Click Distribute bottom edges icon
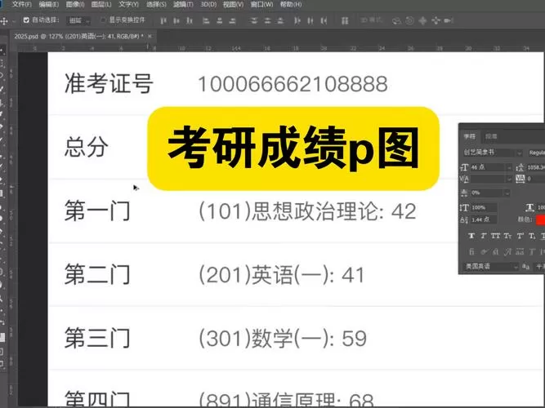The image size is (545, 408). pyautogui.click(x=279, y=21)
